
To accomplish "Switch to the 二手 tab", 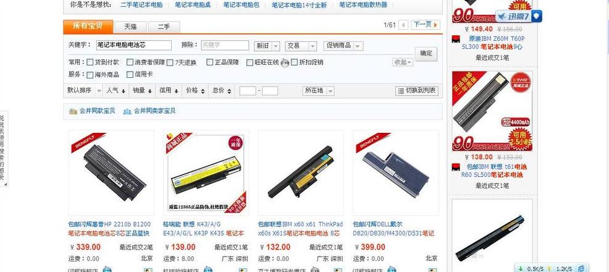I will tap(164, 27).
